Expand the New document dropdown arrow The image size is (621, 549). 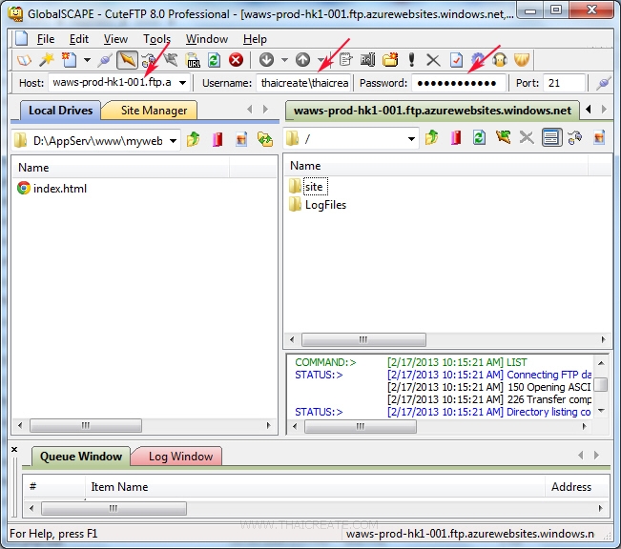87,61
